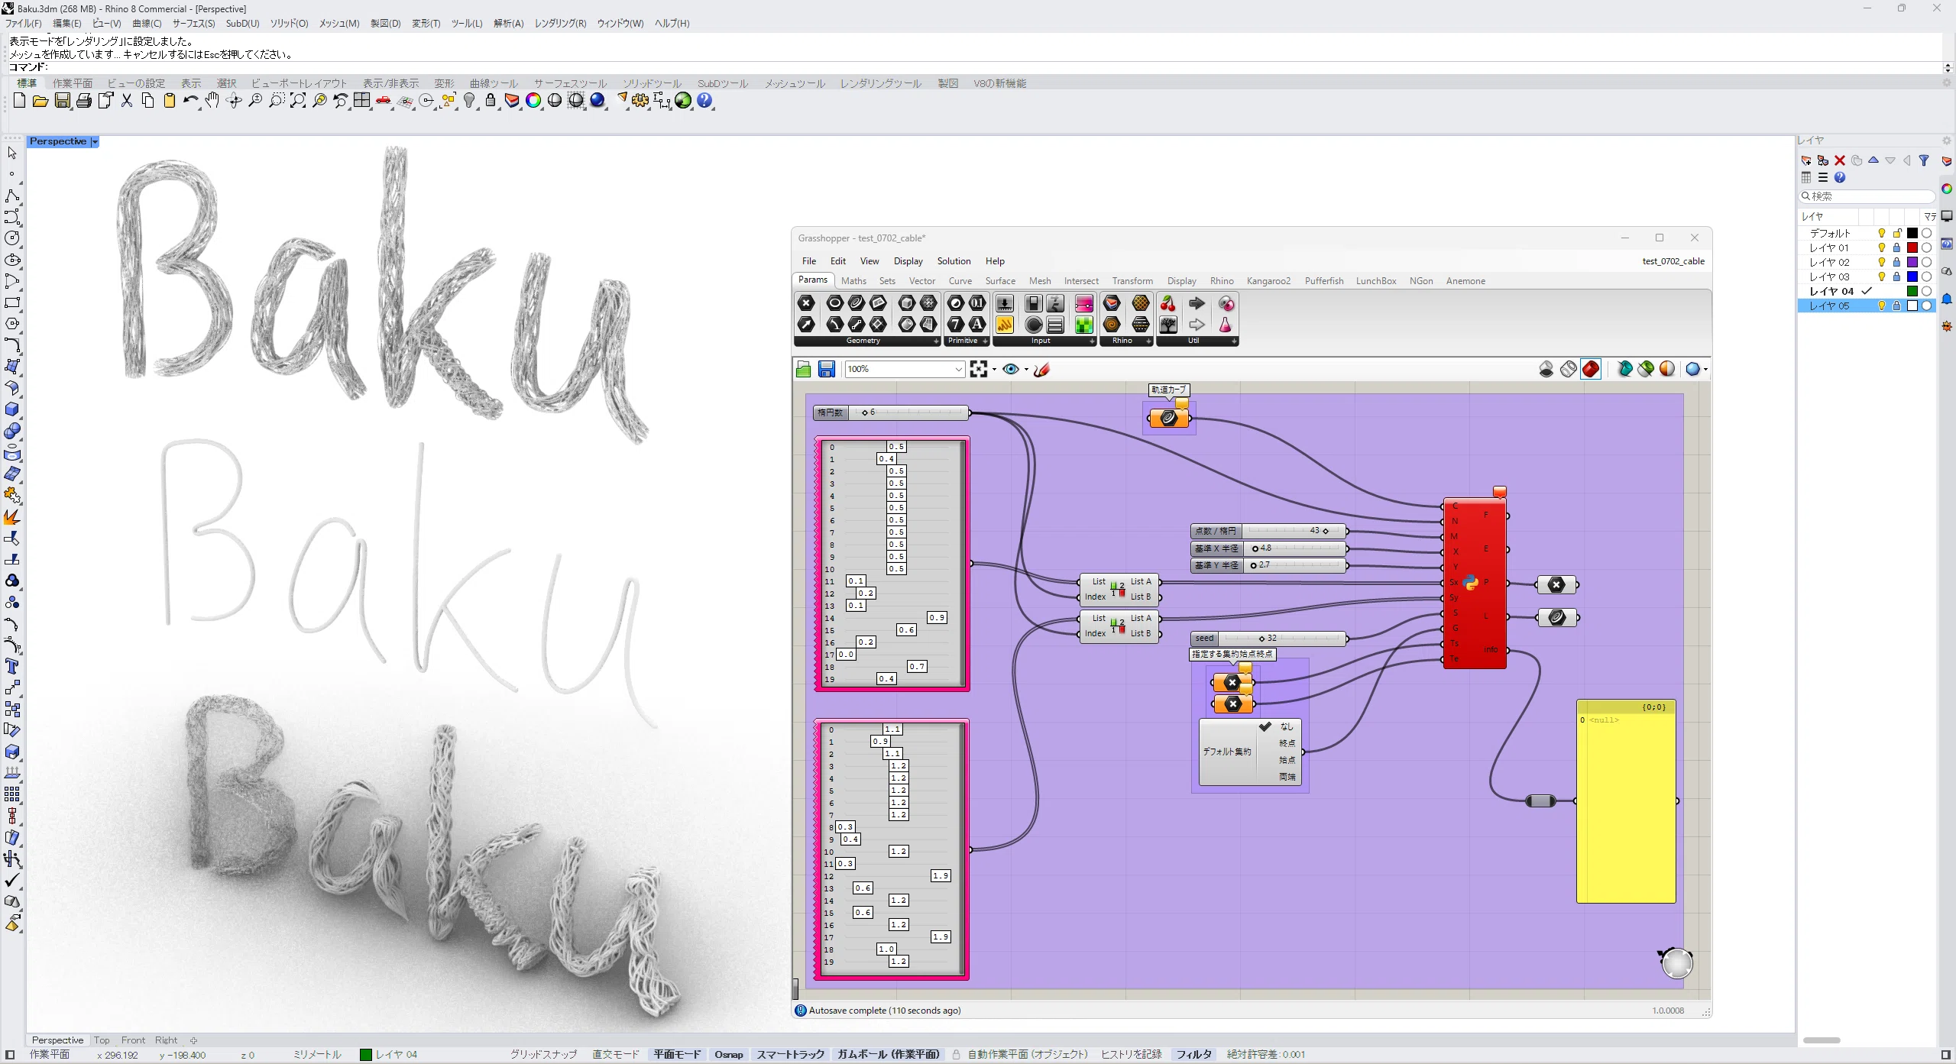Image resolution: width=1956 pixels, height=1064 pixels.
Task: Toggle visibility lightbulb of レイヤ 01
Action: click(1882, 247)
